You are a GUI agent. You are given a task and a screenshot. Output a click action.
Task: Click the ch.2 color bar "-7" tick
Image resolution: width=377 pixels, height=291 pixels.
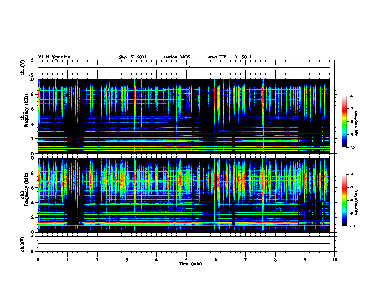pyautogui.click(x=351, y=187)
